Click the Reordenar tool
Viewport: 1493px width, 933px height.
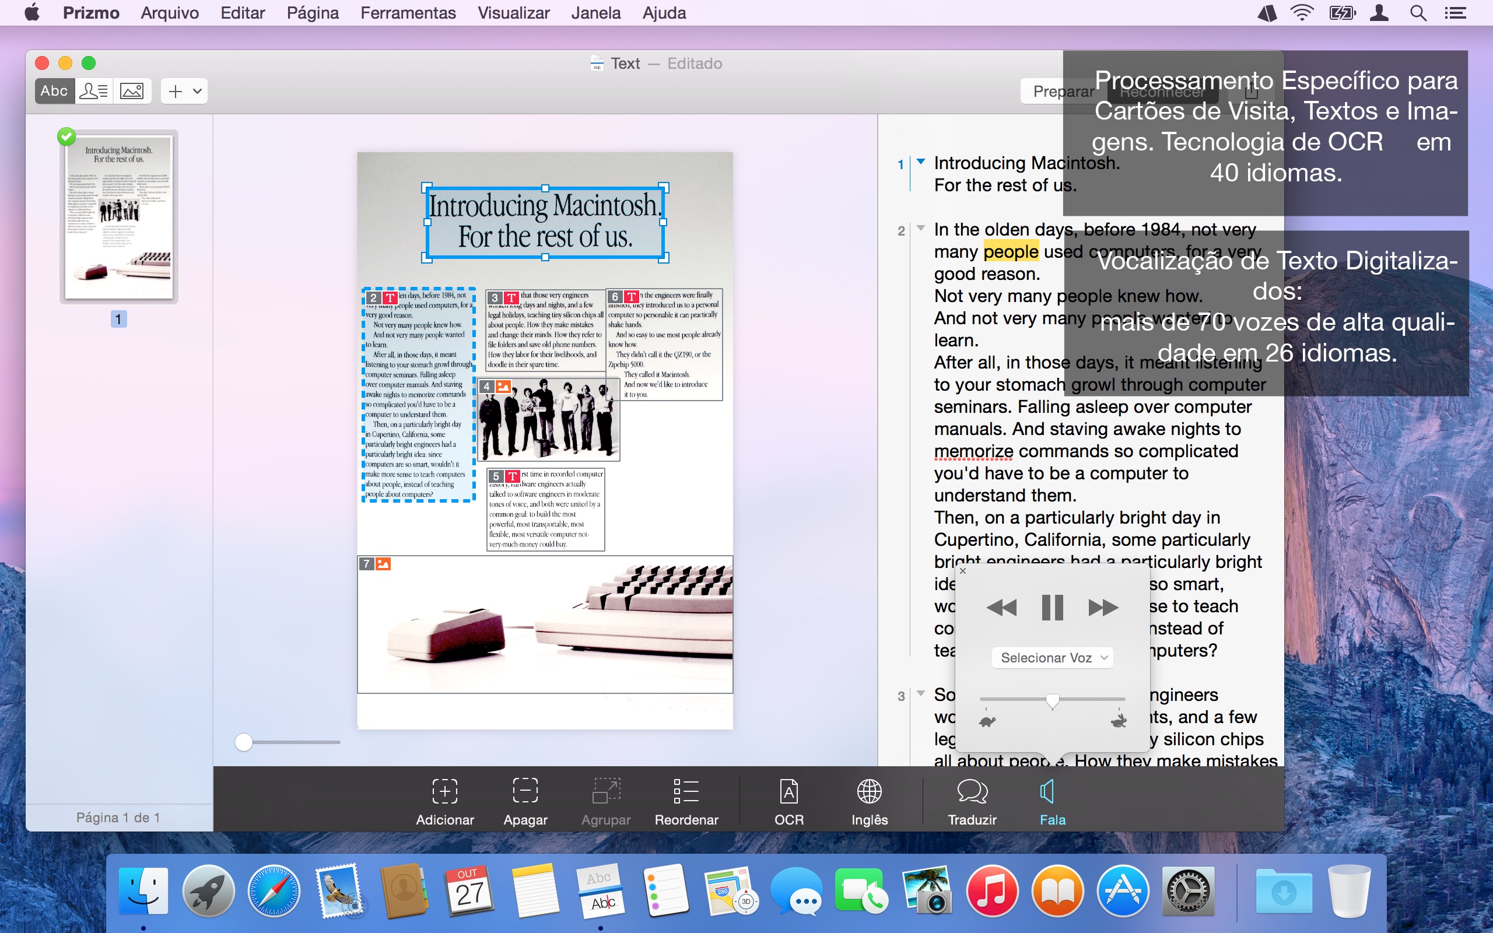686,801
